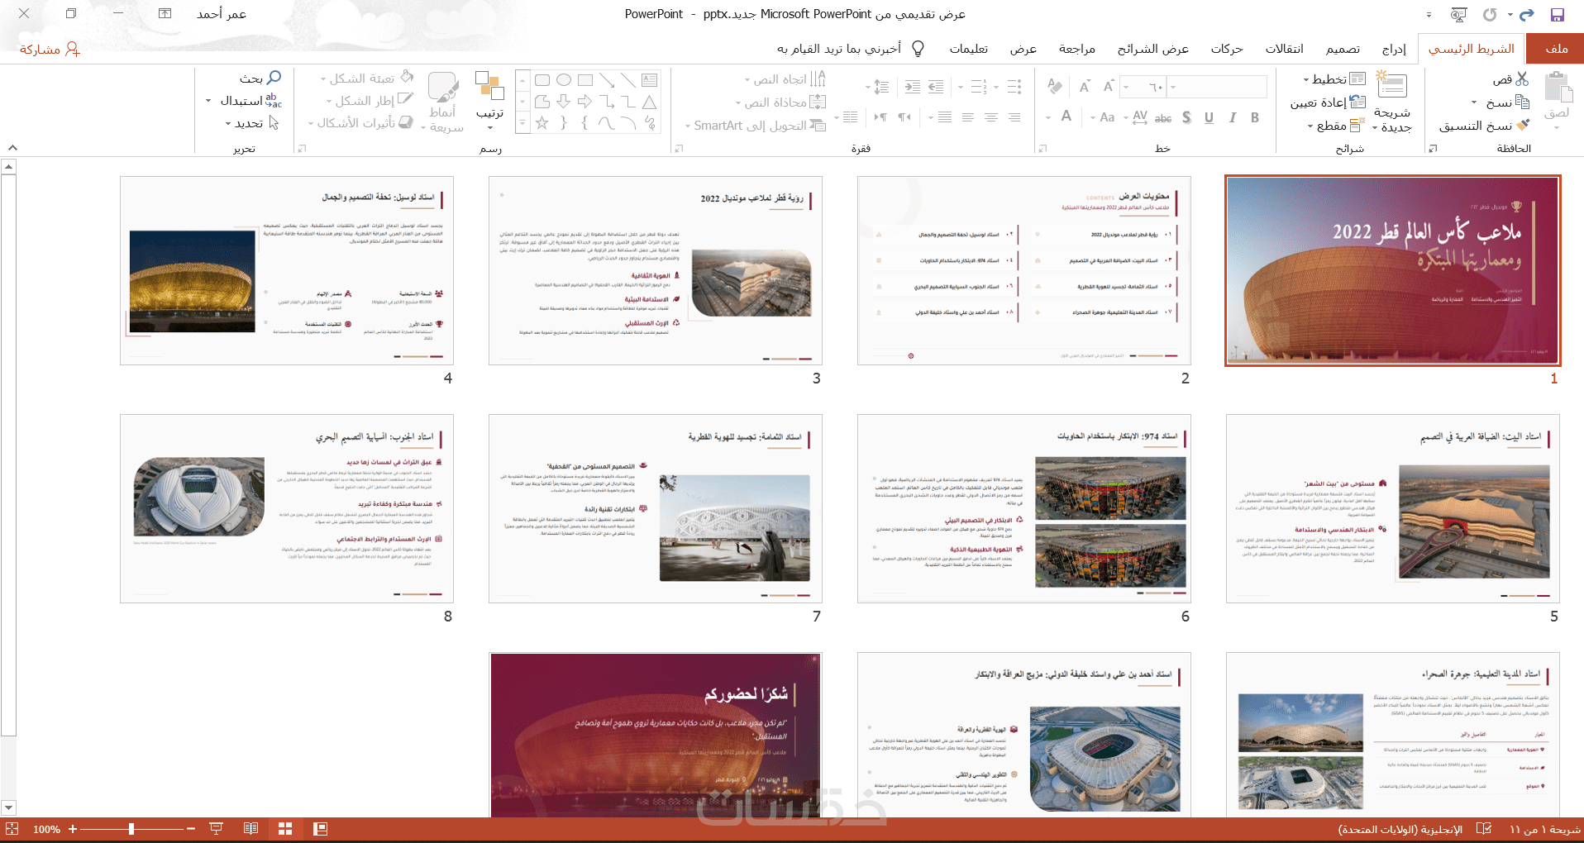
Task: Click the Cut (قص) scissors icon
Action: [1522, 79]
